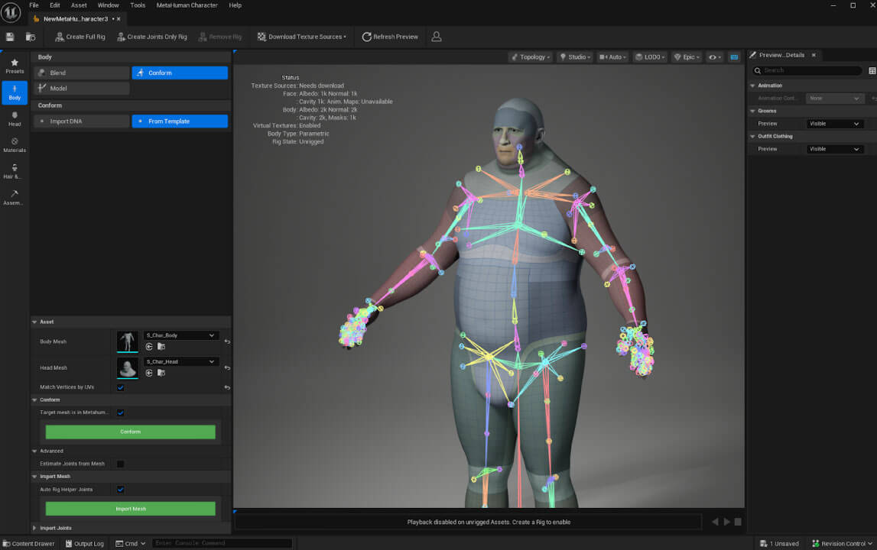Expand the Import Joints section
The width and height of the screenshot is (877, 550).
pos(34,528)
